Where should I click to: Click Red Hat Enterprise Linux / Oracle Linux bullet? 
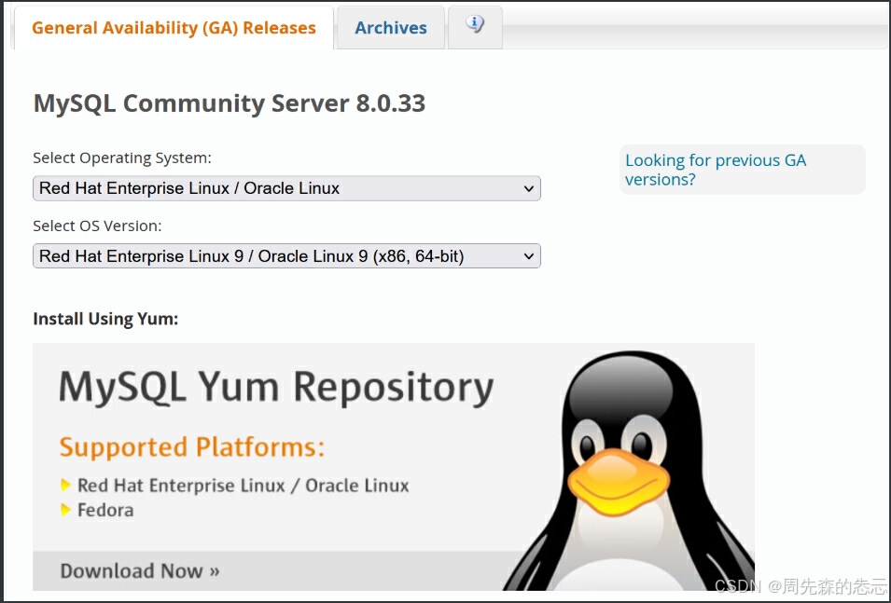(x=244, y=486)
